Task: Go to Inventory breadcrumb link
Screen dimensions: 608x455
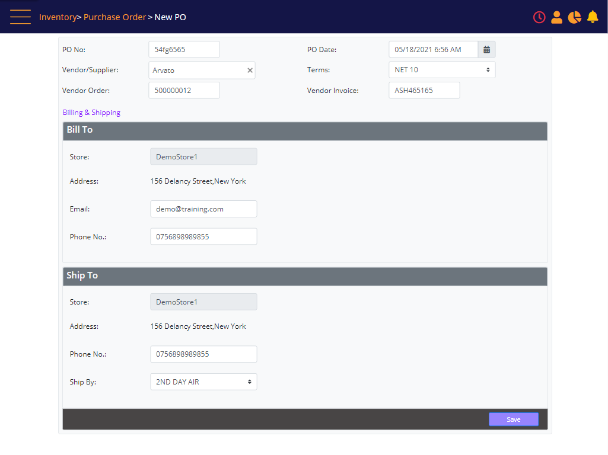Action: tap(58, 17)
